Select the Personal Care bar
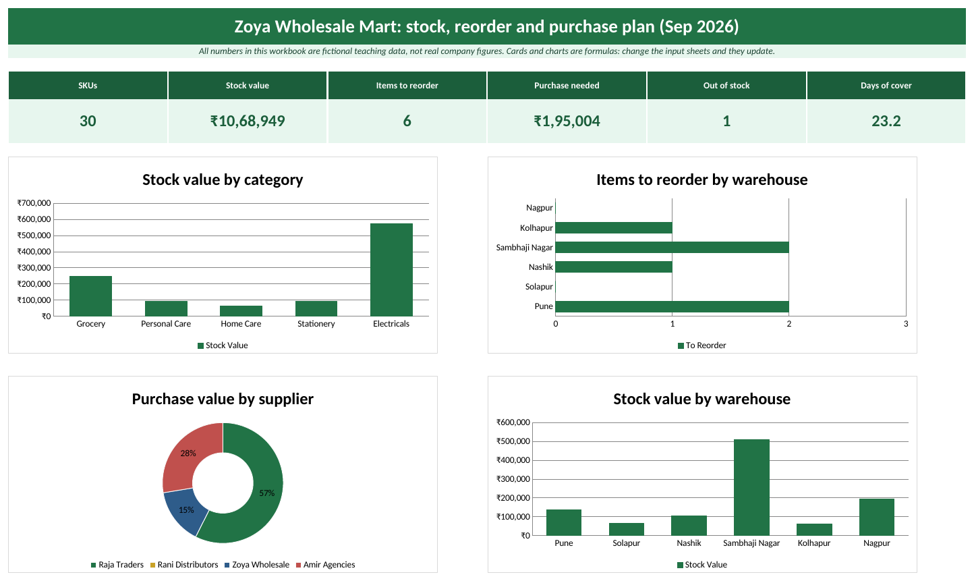This screenshot has width=974, height=581. 166,308
